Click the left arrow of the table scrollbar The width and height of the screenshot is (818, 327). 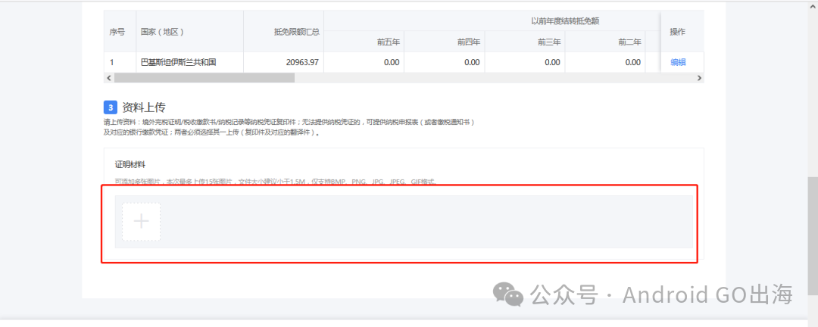pyautogui.click(x=108, y=78)
